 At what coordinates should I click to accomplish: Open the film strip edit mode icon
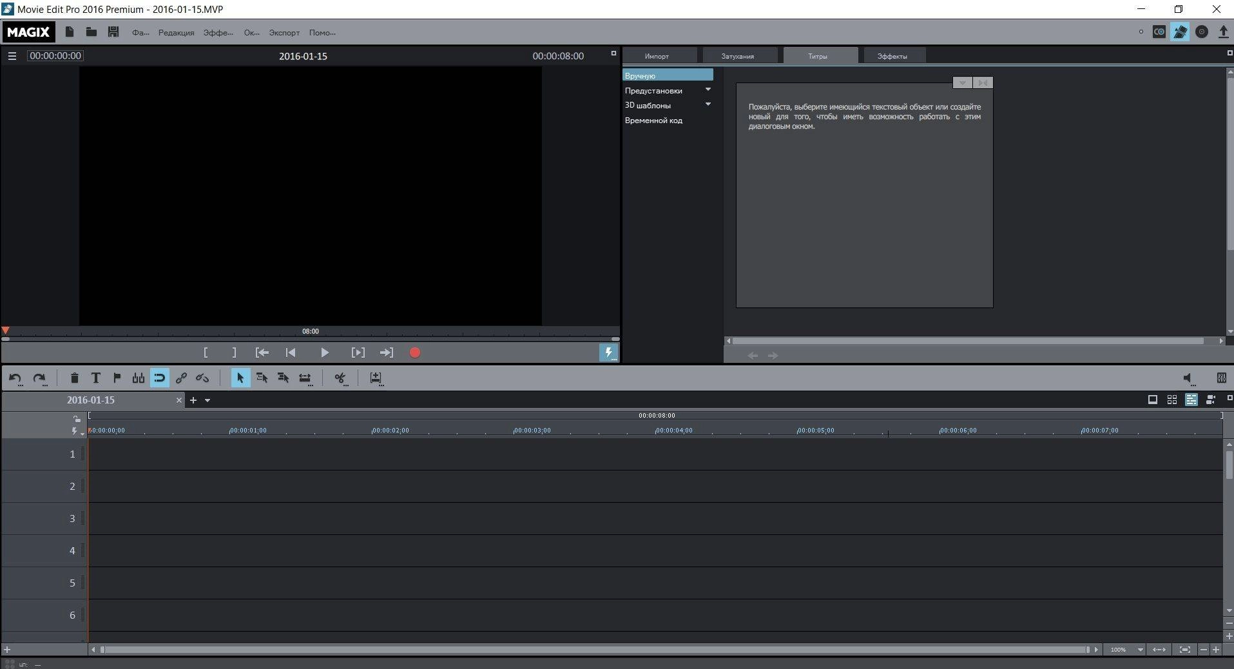click(x=1180, y=32)
